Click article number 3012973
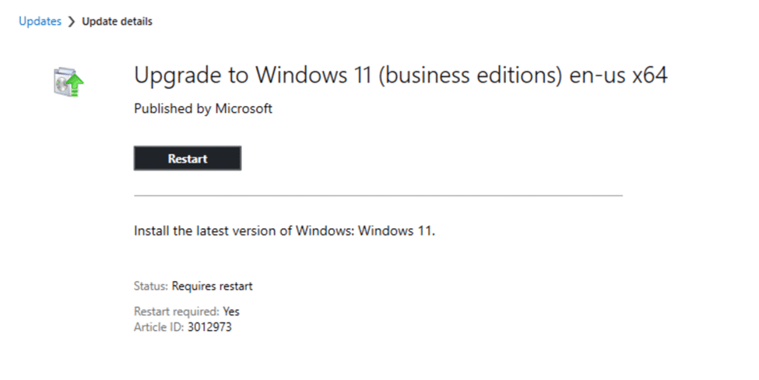Image resolution: width=759 pixels, height=380 pixels. point(209,327)
